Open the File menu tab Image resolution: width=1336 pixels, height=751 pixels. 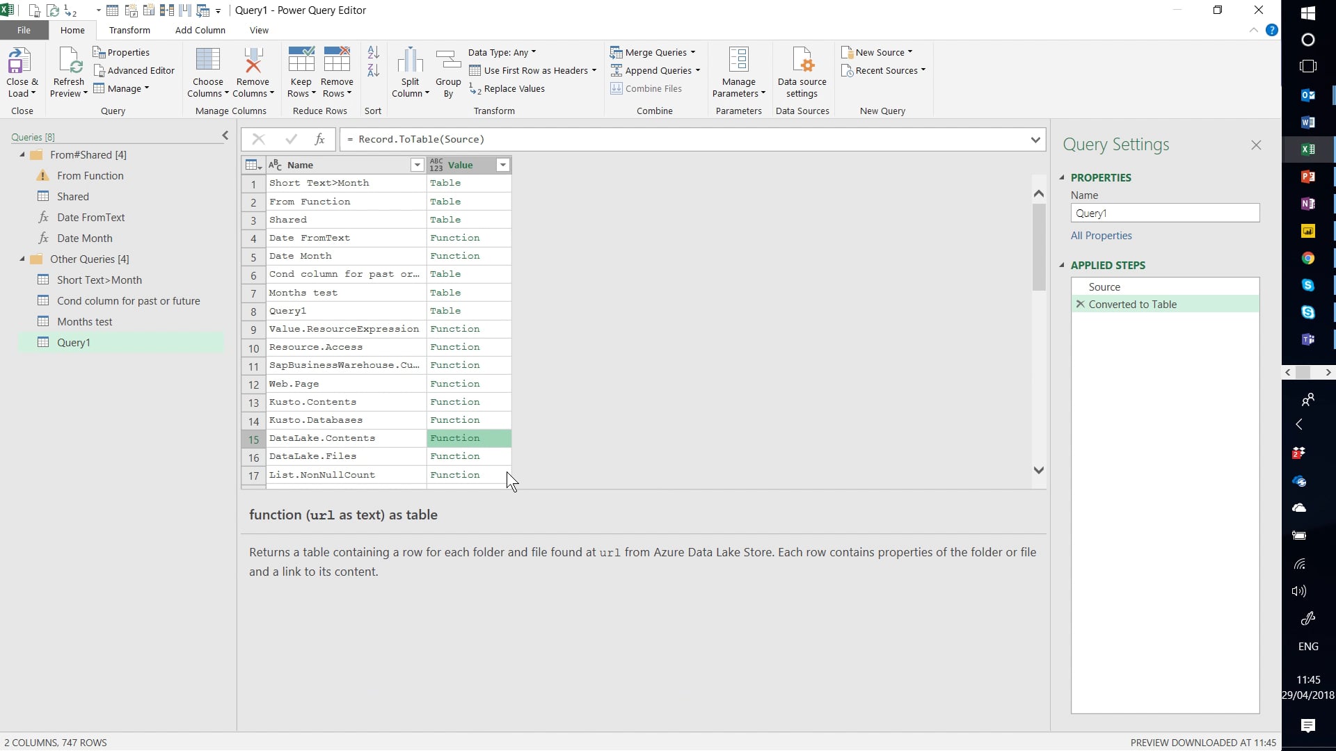tap(24, 30)
